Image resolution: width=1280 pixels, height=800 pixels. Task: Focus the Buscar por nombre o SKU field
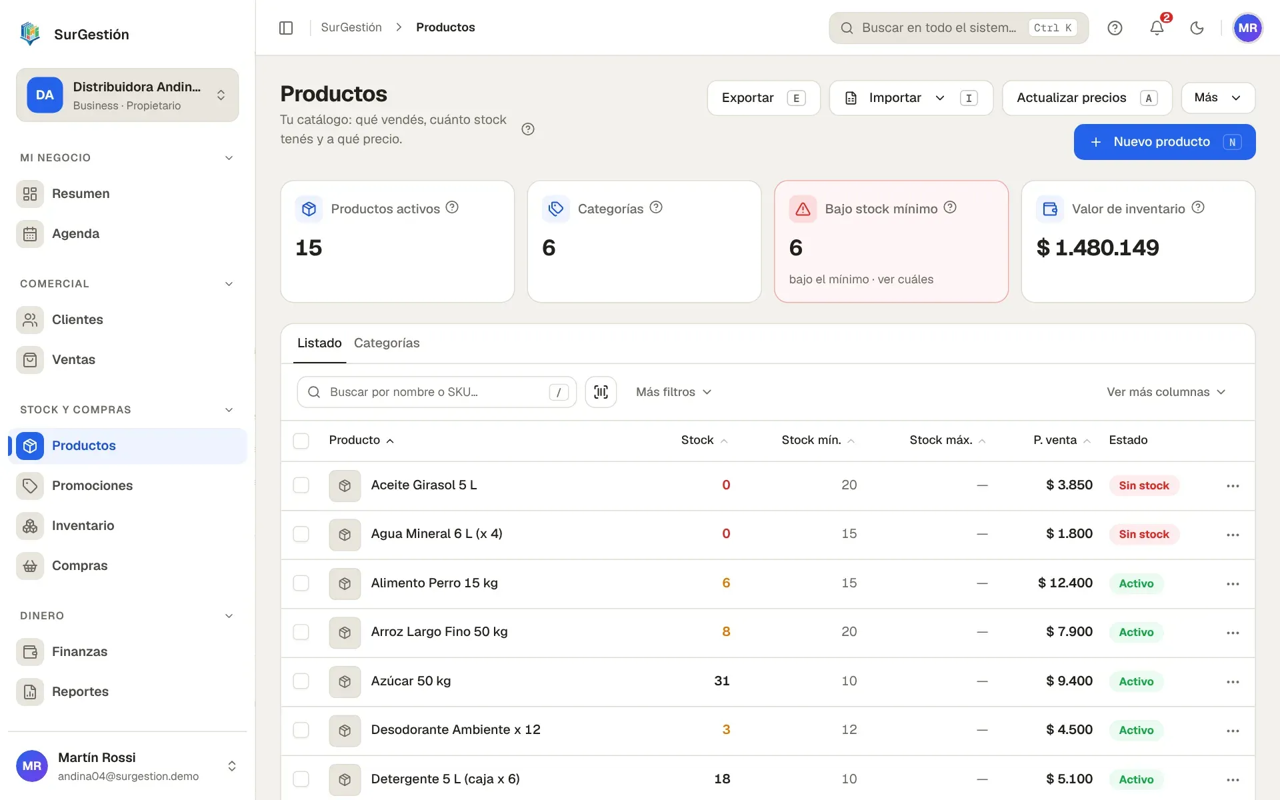(437, 392)
